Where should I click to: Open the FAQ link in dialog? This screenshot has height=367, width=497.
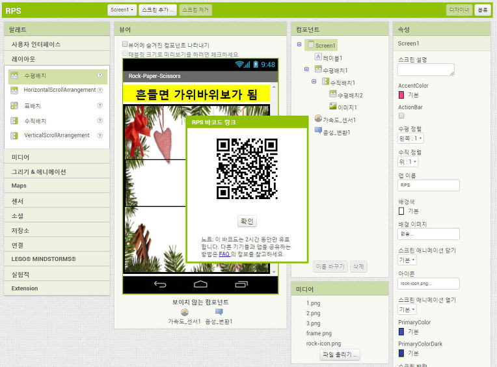click(224, 254)
